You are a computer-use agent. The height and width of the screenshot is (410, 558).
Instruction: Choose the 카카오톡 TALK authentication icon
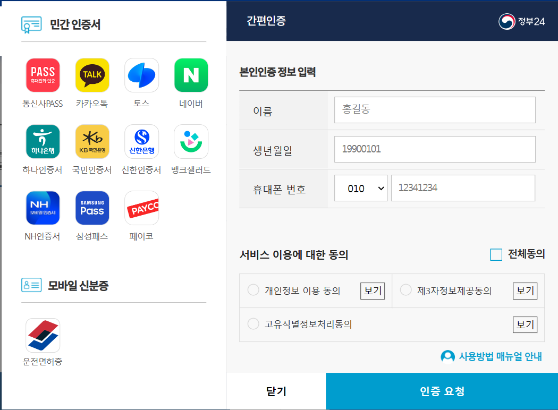92,75
